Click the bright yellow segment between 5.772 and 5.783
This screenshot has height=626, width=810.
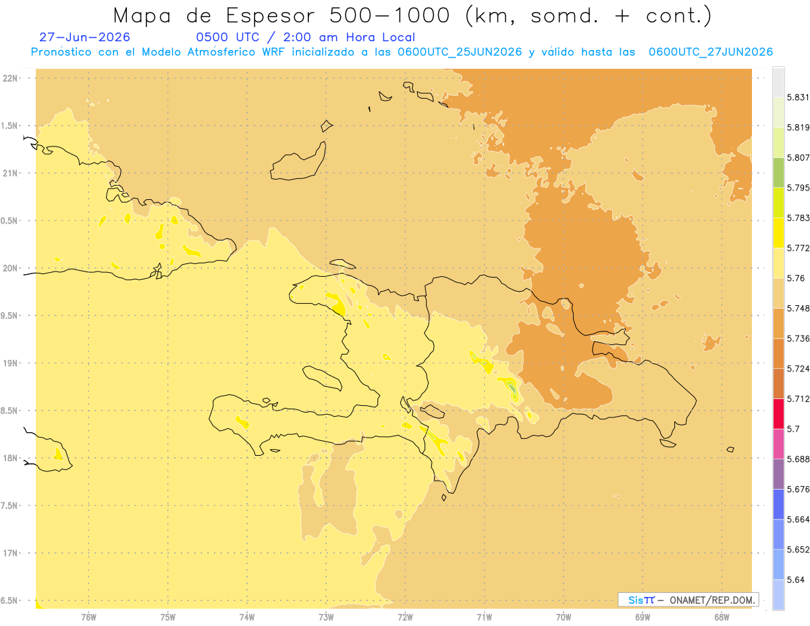coord(778,232)
